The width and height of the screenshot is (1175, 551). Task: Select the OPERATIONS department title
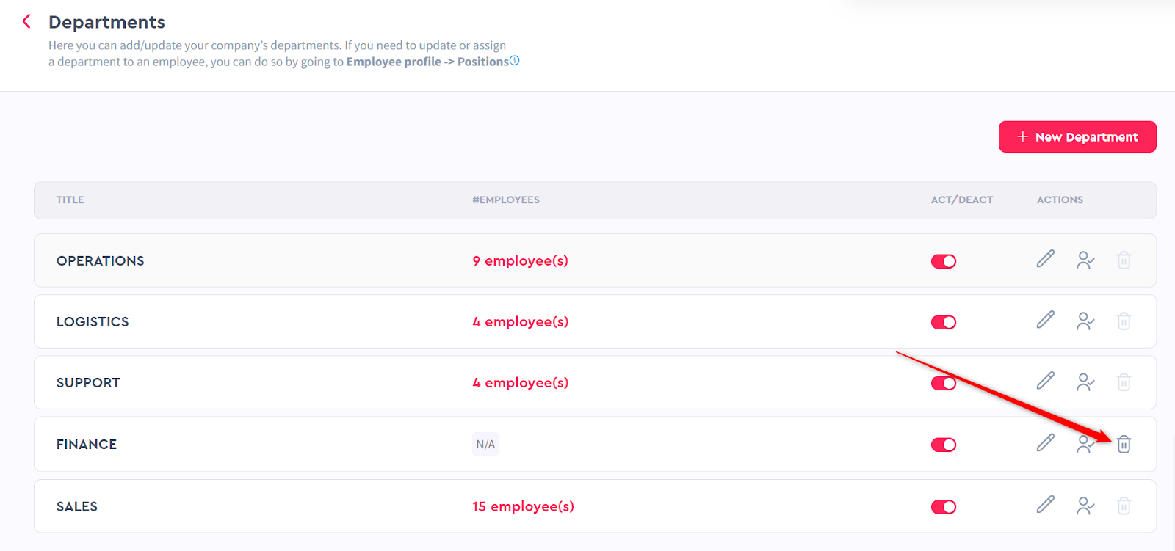[x=100, y=261]
